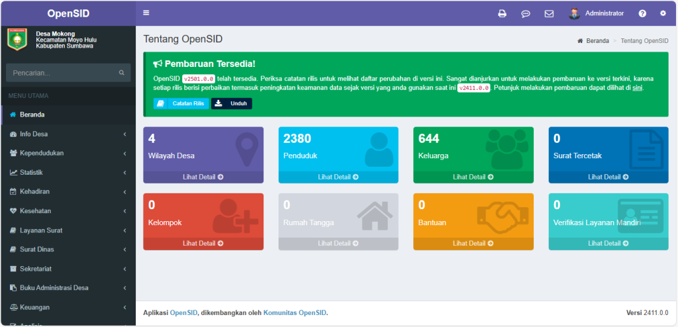Open settings gear icon in top bar

click(x=663, y=13)
